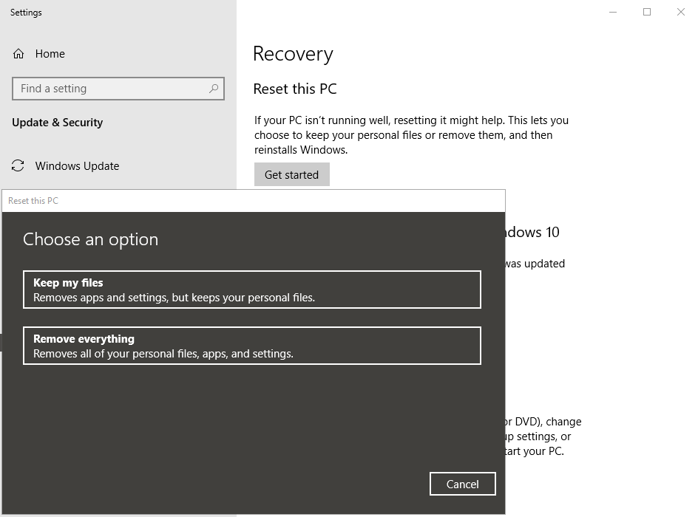This screenshot has width=698, height=517.
Task: Click the magnifier icon in search box
Action: pyautogui.click(x=214, y=89)
